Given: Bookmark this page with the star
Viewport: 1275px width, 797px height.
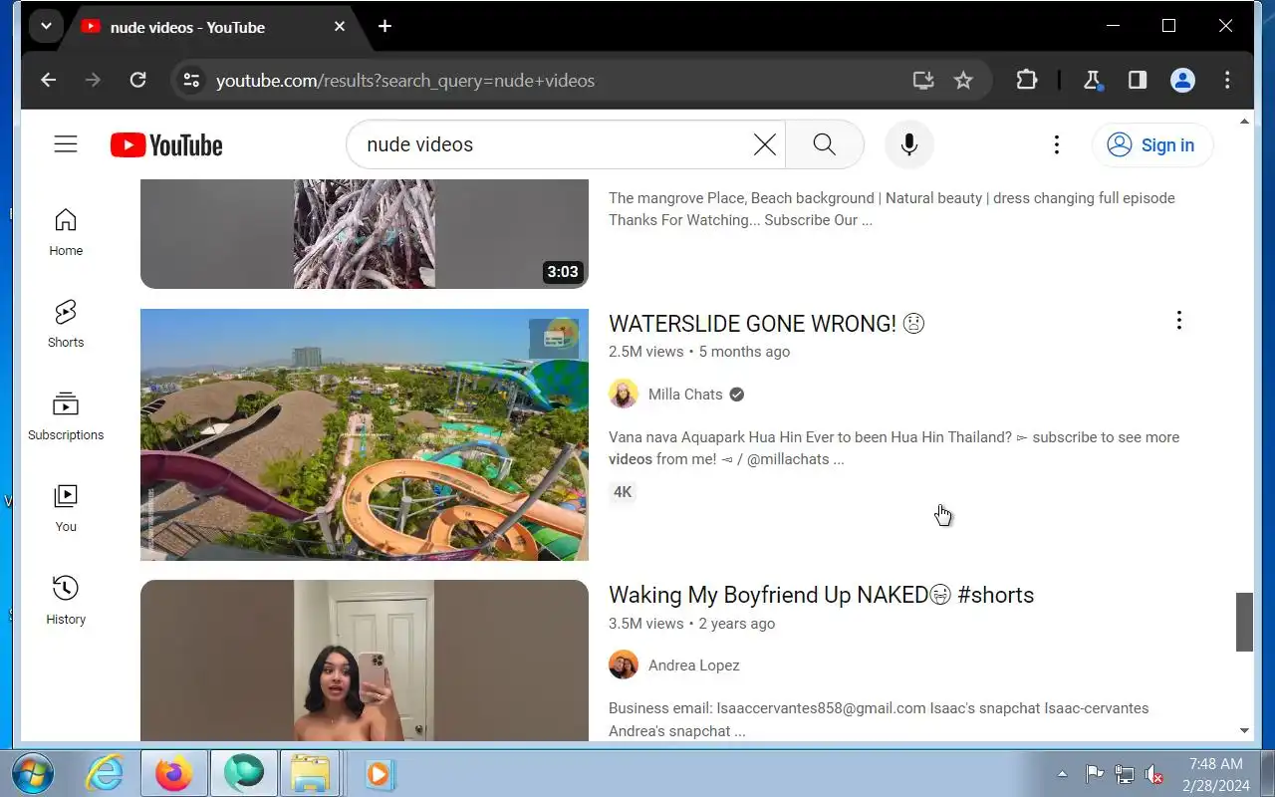Looking at the screenshot, I should (x=963, y=81).
